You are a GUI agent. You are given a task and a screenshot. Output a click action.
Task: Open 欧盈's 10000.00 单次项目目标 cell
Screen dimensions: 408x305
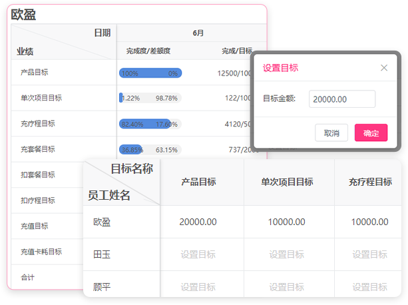(x=286, y=222)
